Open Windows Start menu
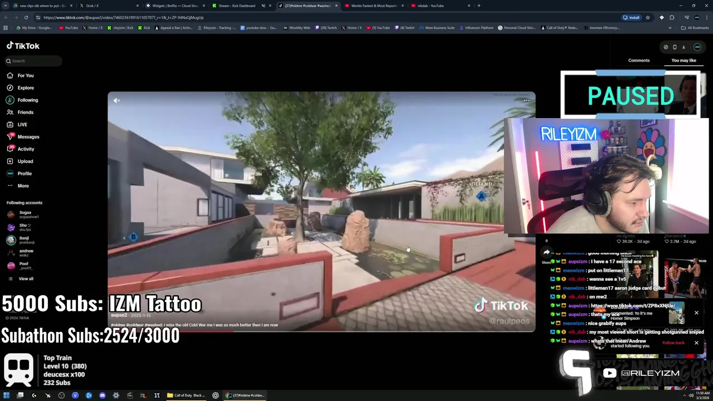This screenshot has width=713, height=401. (7, 395)
